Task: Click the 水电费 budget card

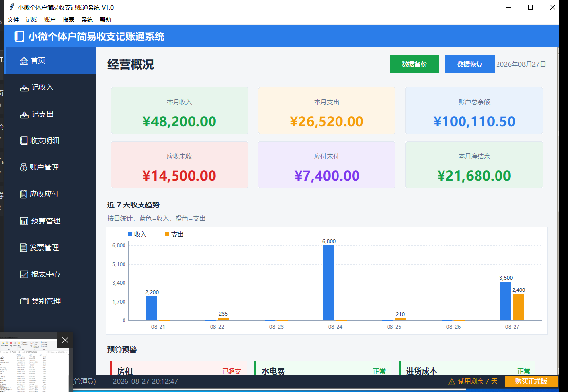Action: [323, 368]
